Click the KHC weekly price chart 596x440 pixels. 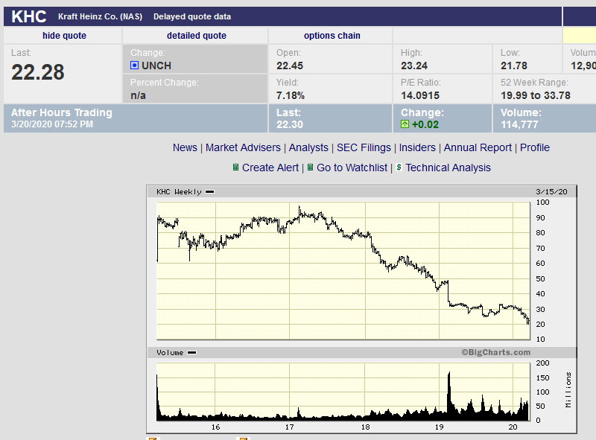point(343,270)
